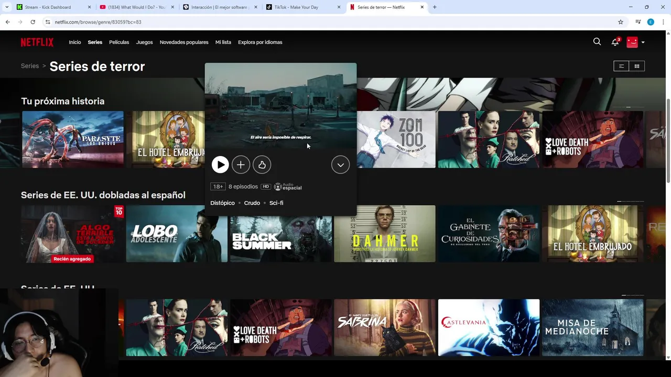Click the address bar URL
The height and width of the screenshot is (377, 671).
98,22
